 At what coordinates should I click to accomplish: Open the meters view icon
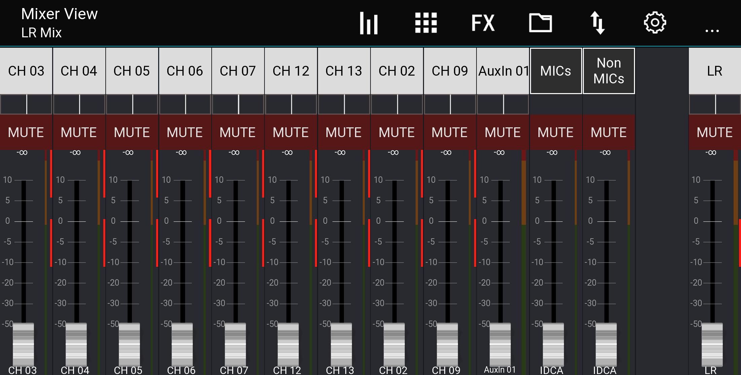pyautogui.click(x=369, y=23)
